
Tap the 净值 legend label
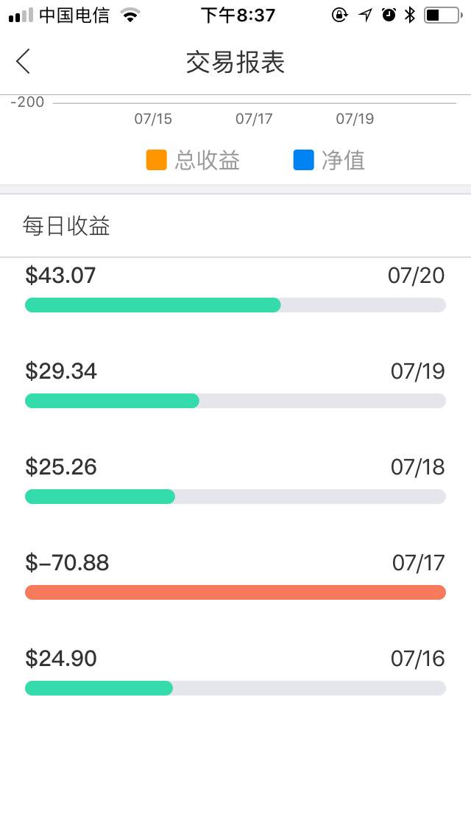coord(343,161)
